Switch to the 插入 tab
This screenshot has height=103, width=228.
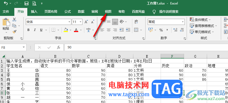coord(34,12)
